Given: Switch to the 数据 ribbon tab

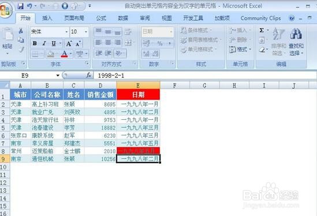Looking at the screenshot, I should click(x=123, y=18).
